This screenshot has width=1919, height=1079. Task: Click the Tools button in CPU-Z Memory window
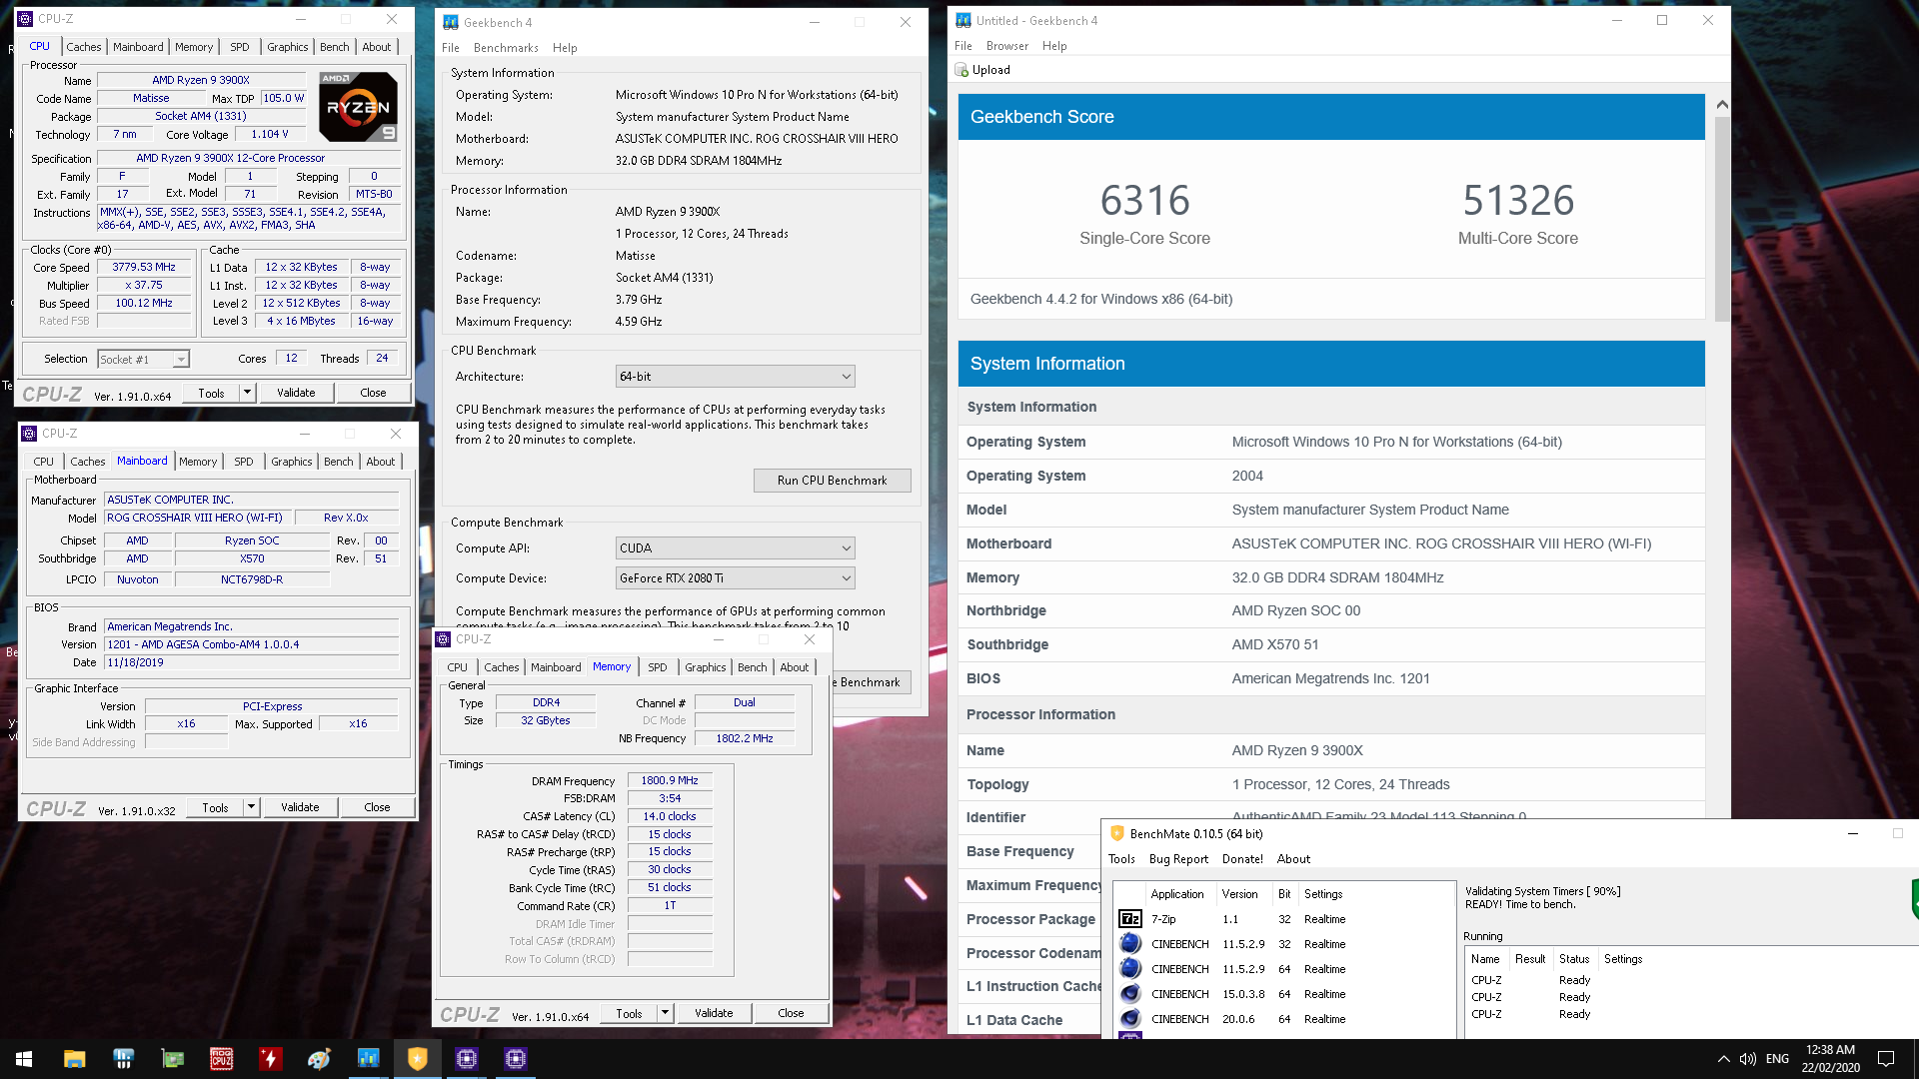tap(629, 1013)
